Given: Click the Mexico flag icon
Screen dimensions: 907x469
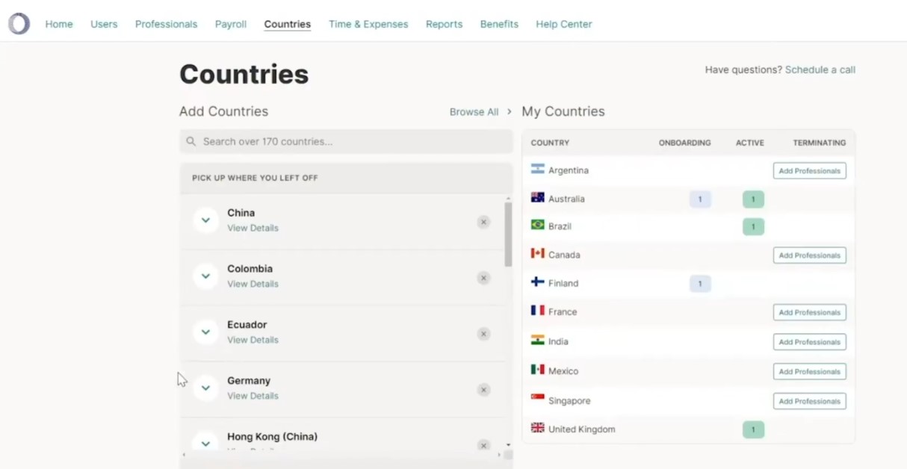Looking at the screenshot, I should [x=537, y=369].
